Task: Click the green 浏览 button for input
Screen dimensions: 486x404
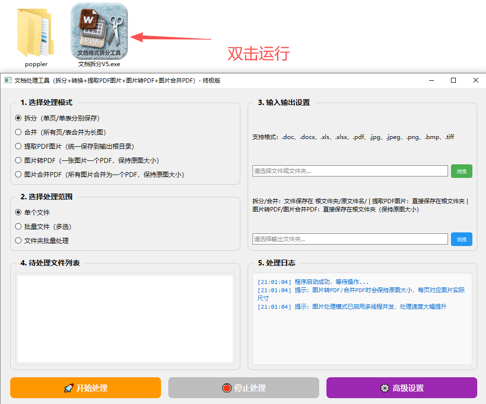Action: coord(461,171)
